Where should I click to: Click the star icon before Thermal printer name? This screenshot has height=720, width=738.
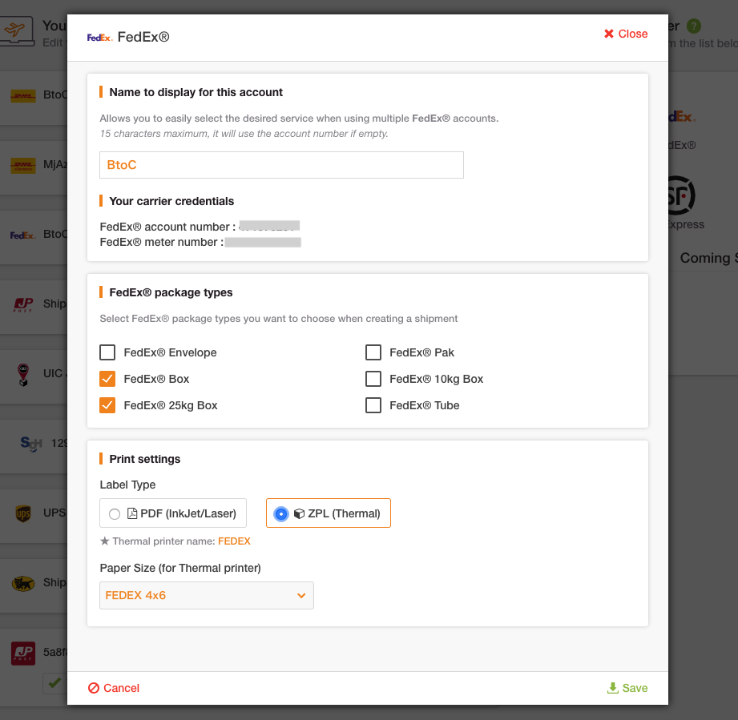click(x=104, y=541)
